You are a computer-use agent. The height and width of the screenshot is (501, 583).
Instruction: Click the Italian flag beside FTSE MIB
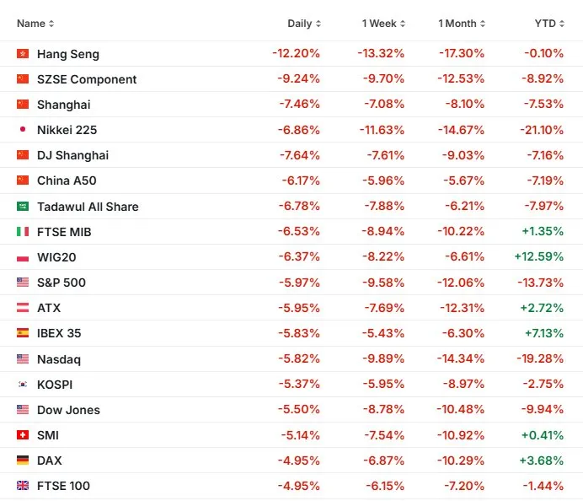tap(23, 232)
